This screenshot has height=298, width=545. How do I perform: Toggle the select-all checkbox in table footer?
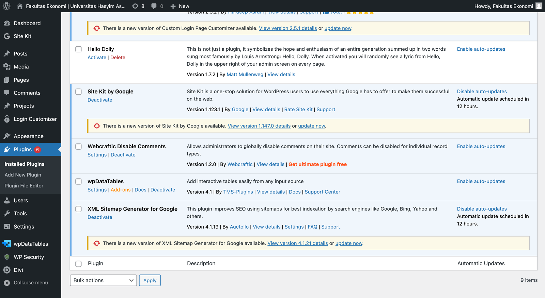79,264
